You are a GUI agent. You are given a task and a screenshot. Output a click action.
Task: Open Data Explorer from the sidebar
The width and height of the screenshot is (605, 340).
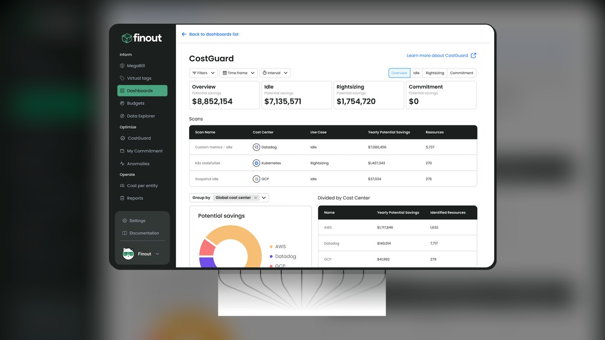pos(142,116)
